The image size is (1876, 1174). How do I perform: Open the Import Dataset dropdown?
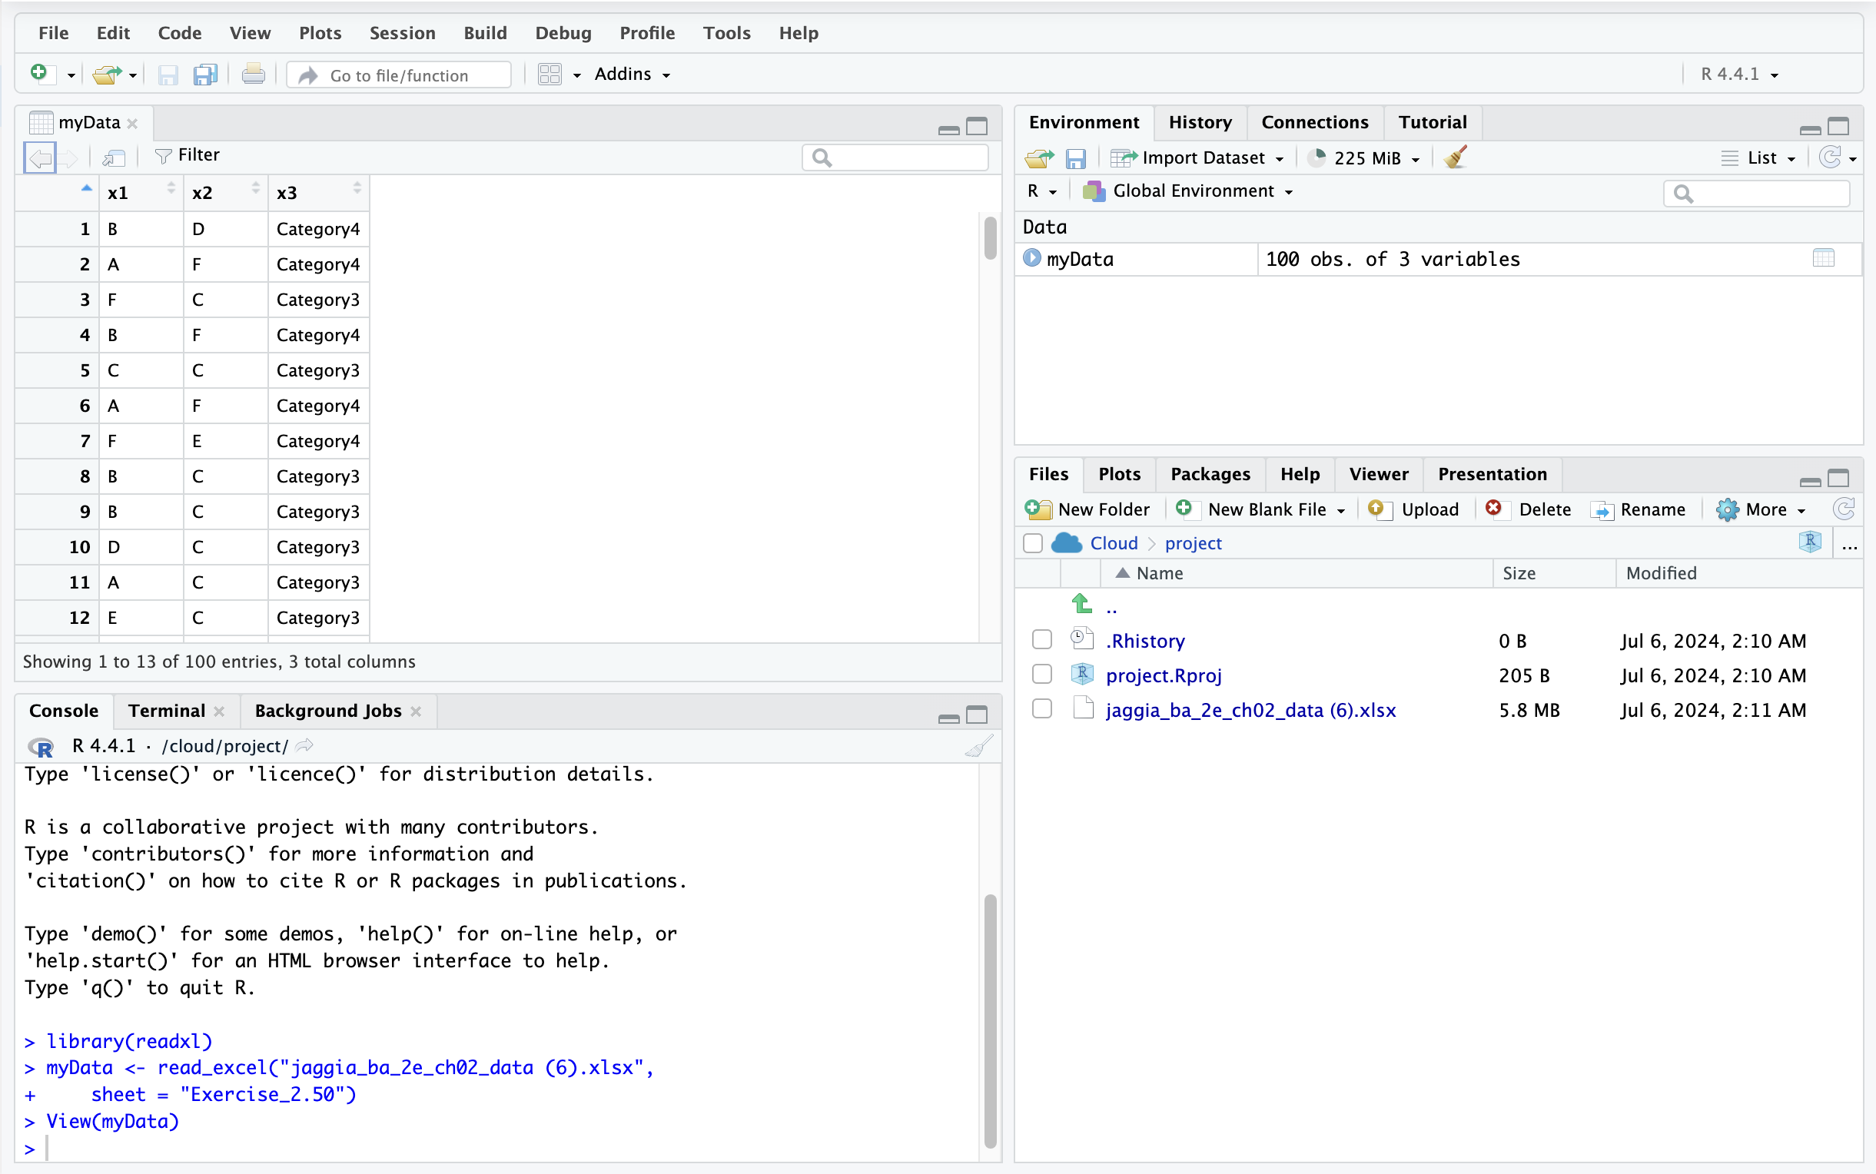[1197, 158]
